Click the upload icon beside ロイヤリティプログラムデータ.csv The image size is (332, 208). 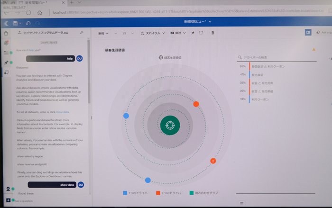click(x=19, y=33)
